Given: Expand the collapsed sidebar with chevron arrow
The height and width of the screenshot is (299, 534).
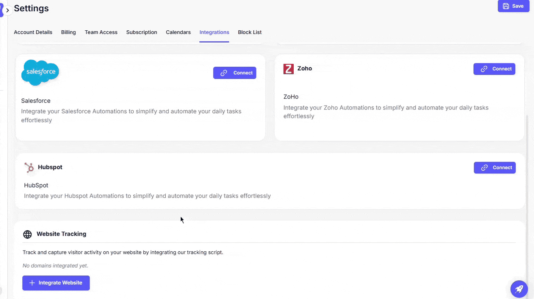Looking at the screenshot, I should (7, 10).
